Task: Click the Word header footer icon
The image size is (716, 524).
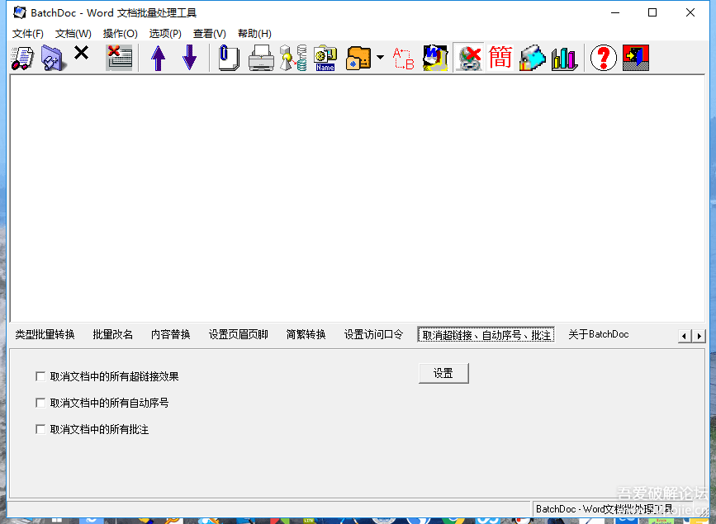Action: pos(435,58)
